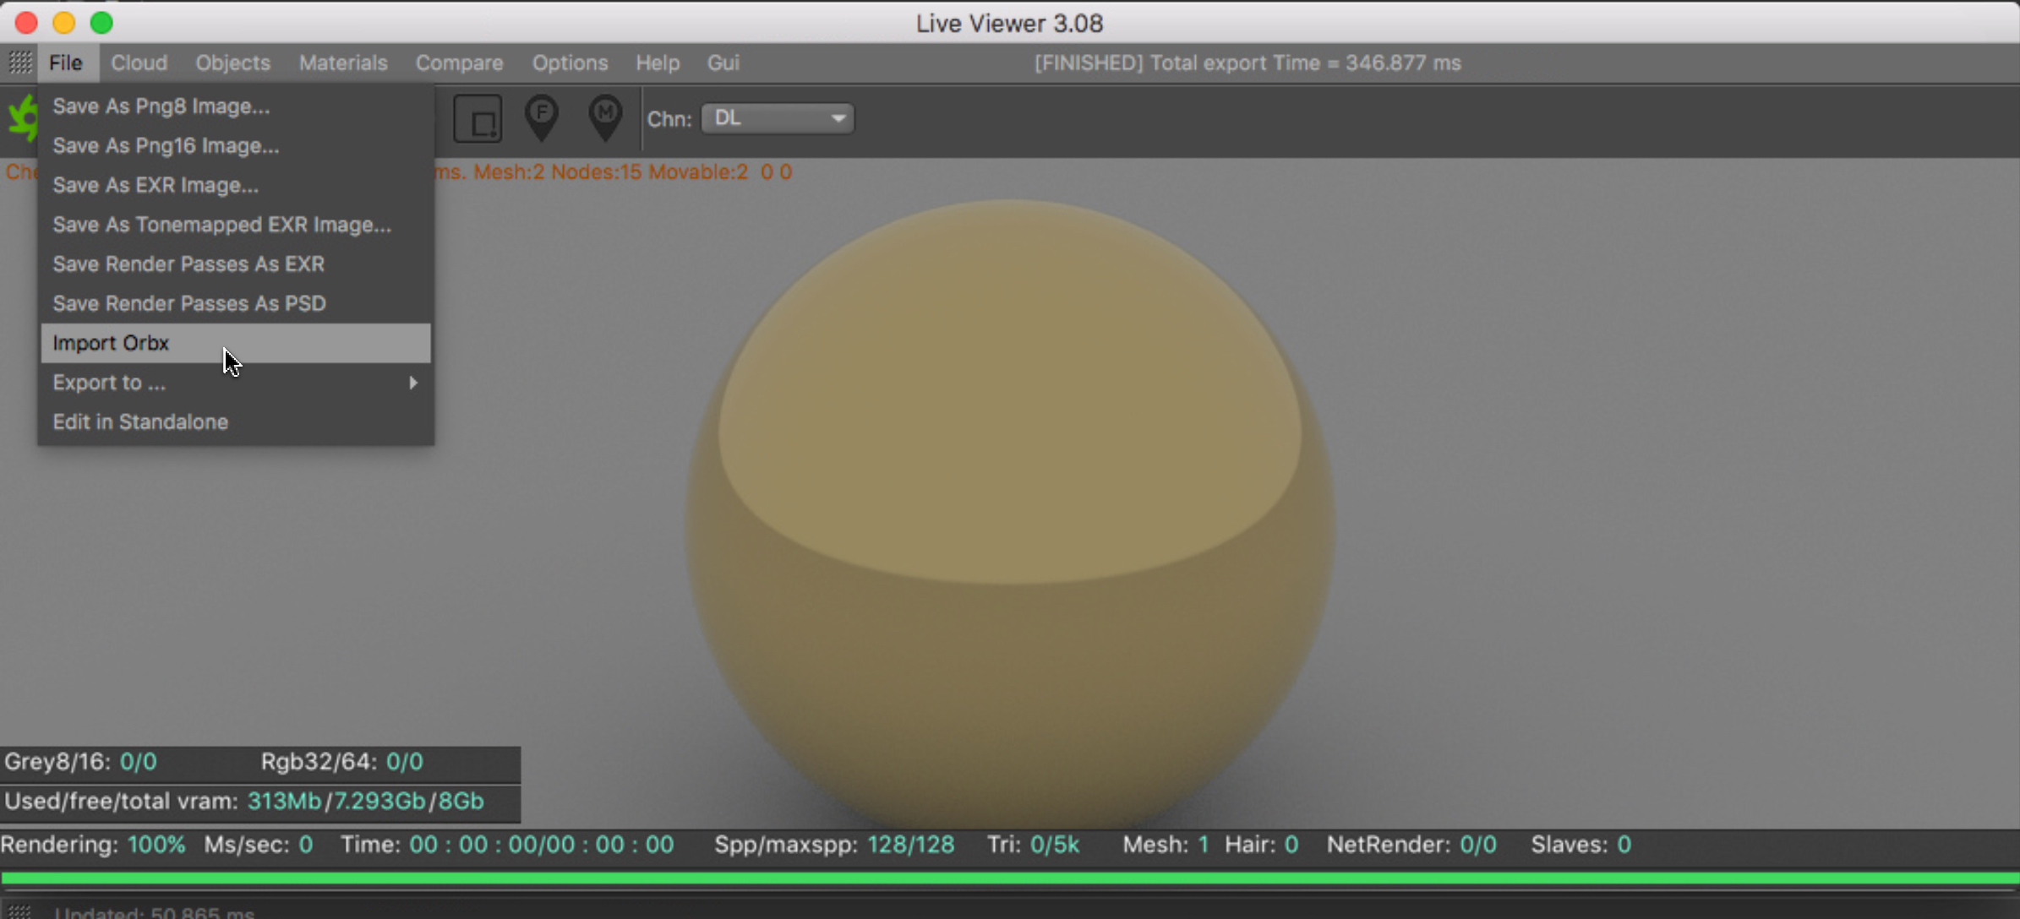Click the menu bar grip handle icon
The image size is (2020, 919).
(x=19, y=63)
